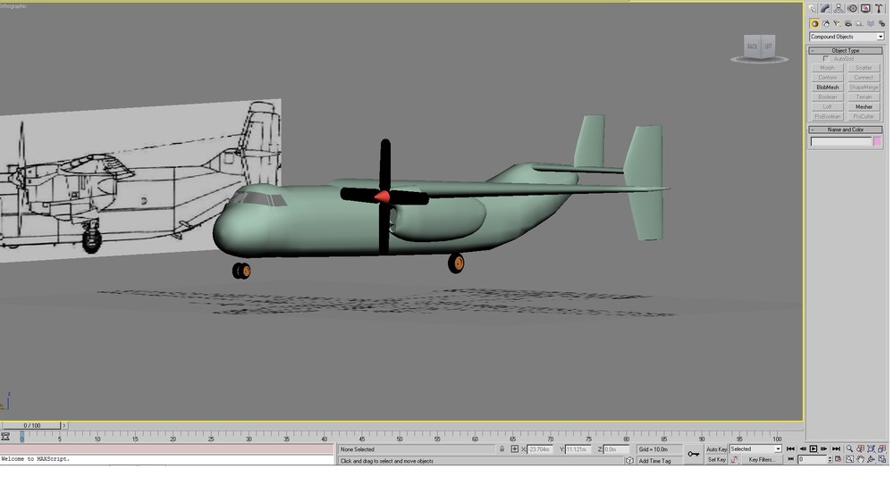The width and height of the screenshot is (894, 502).
Task: Collapse the Object Type rollout
Action: 845,51
